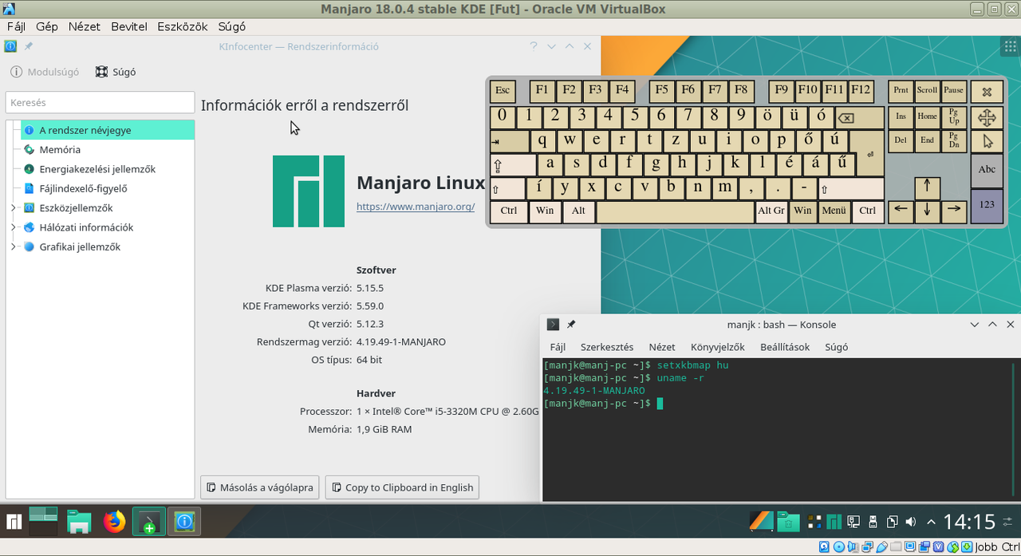Click the up chevron in Konsole titlebar

(x=992, y=325)
